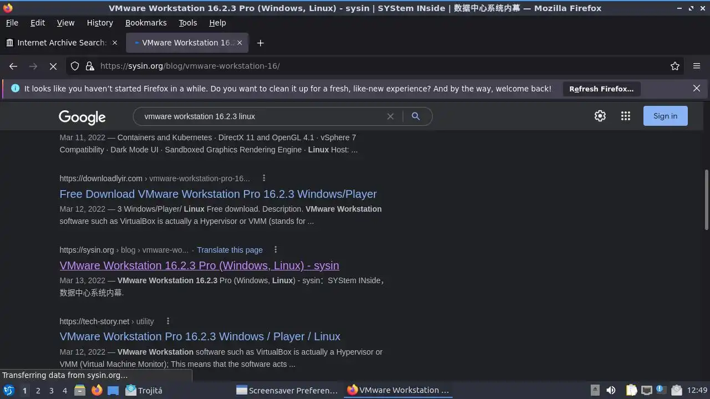Open more options for sysin.org result
This screenshot has height=399, width=710.
click(x=276, y=249)
